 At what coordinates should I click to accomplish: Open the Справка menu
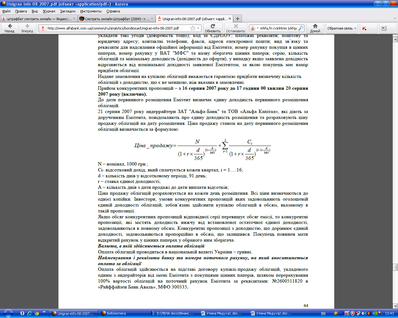(x=113, y=11)
